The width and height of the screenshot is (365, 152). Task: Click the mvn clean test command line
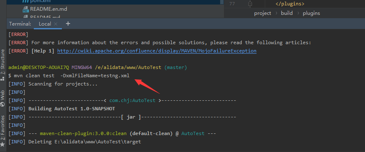pos(69,76)
